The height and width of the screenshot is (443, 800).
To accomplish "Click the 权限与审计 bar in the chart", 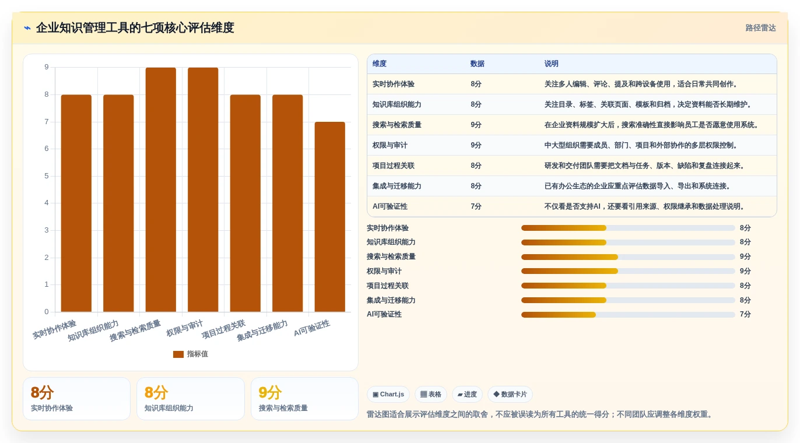I will pyautogui.click(x=203, y=190).
